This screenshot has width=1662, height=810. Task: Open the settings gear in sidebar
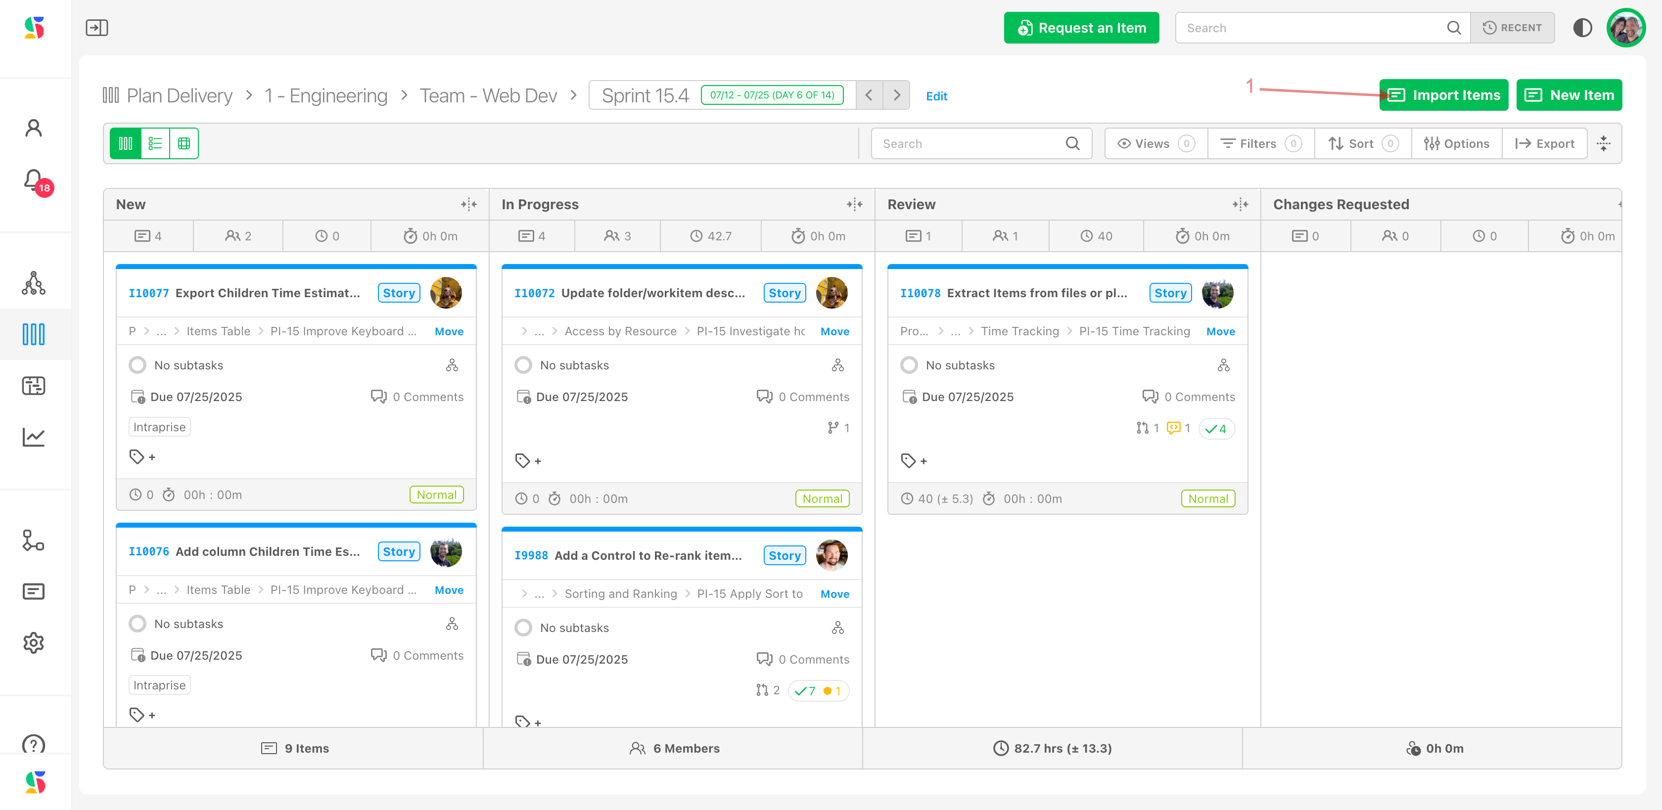34,642
